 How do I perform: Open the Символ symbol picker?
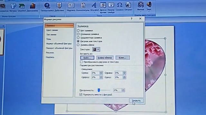119,7
